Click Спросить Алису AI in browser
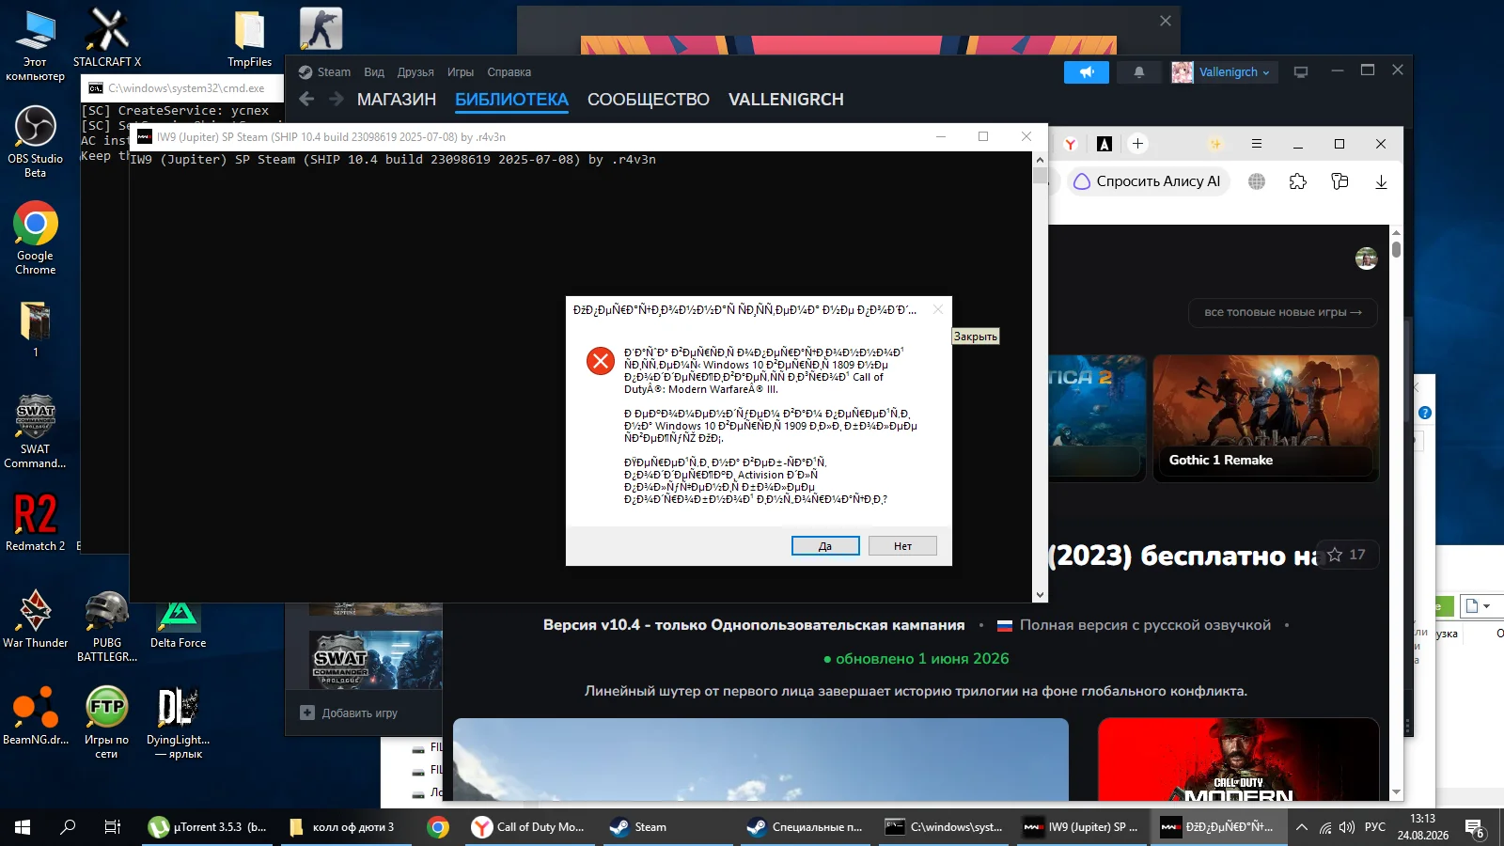Image resolution: width=1504 pixels, height=846 pixels. pyautogui.click(x=1148, y=181)
